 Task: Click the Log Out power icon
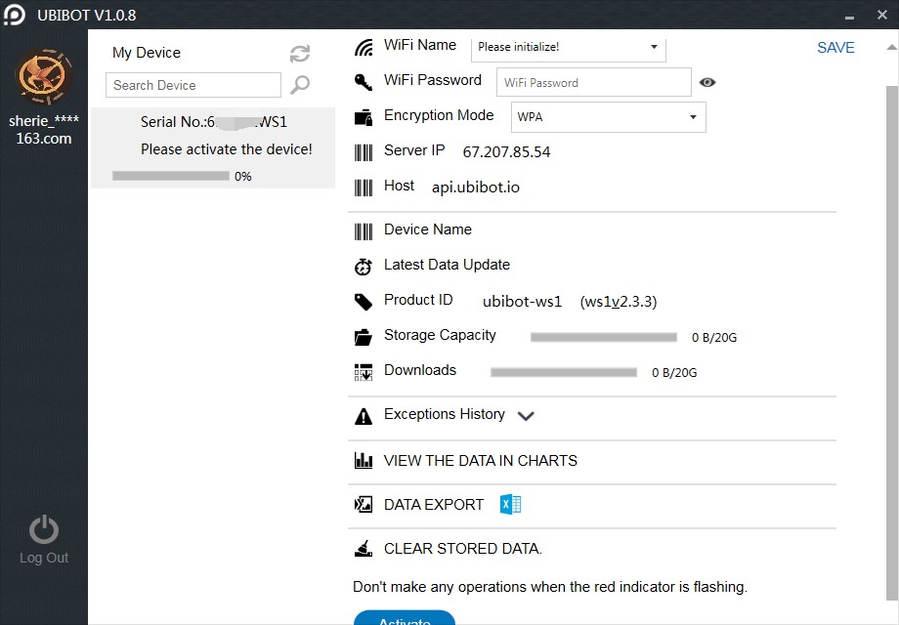[44, 529]
